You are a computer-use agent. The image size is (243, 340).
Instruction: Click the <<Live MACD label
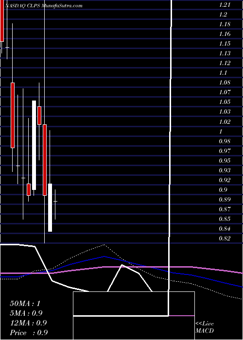click(x=205, y=327)
